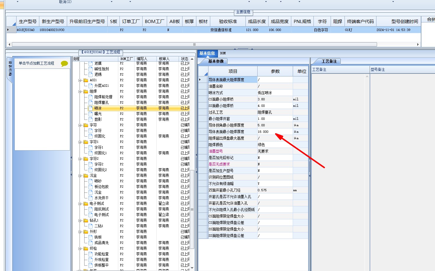Collapse the 沉金 folder node
The image size is (435, 271).
click(x=80, y=176)
